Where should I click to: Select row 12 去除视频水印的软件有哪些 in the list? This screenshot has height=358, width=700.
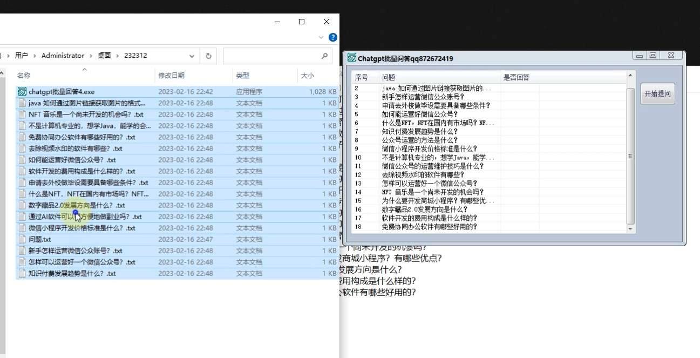click(423, 175)
